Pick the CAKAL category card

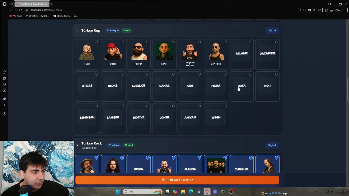pos(164,86)
